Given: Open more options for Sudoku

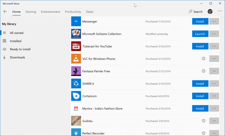Looking at the screenshot, I should pos(214,121).
